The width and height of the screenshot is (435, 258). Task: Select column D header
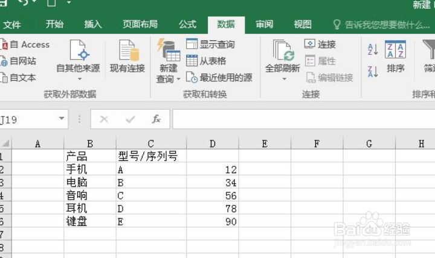(x=213, y=143)
